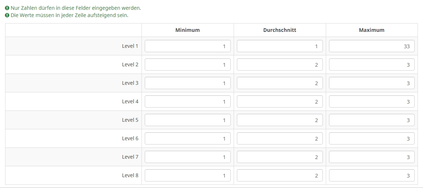Focus the Level 6 Durchschnitt input
The image size is (423, 188).
pos(280,138)
